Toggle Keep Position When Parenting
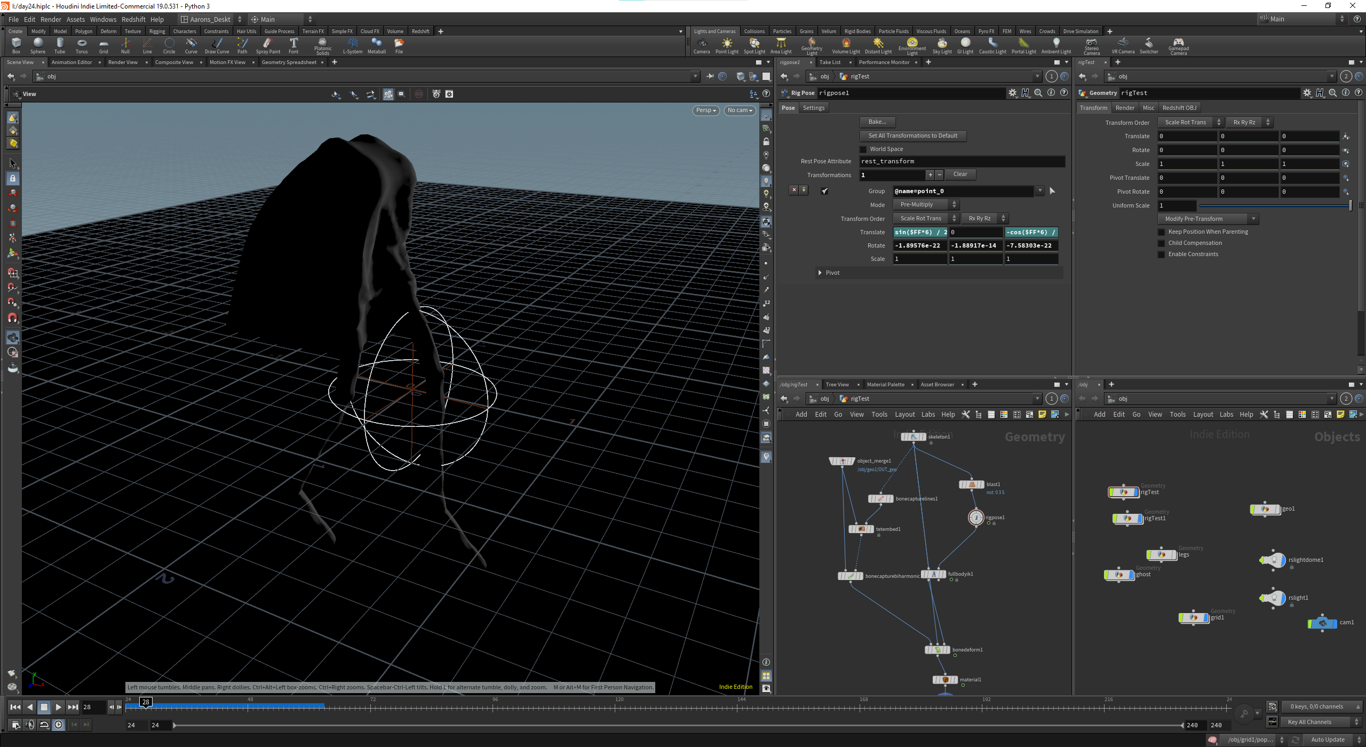 coord(1161,232)
